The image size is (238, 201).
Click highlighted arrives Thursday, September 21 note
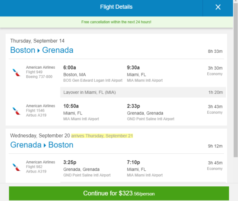pos(102,136)
